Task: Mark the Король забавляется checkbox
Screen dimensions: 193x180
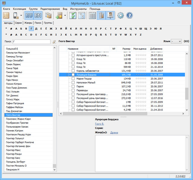Action: pyautogui.click(x=73, y=71)
